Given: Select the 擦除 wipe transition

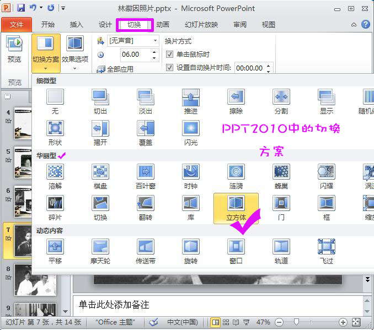Looking at the screenshot, I should coord(236,102).
